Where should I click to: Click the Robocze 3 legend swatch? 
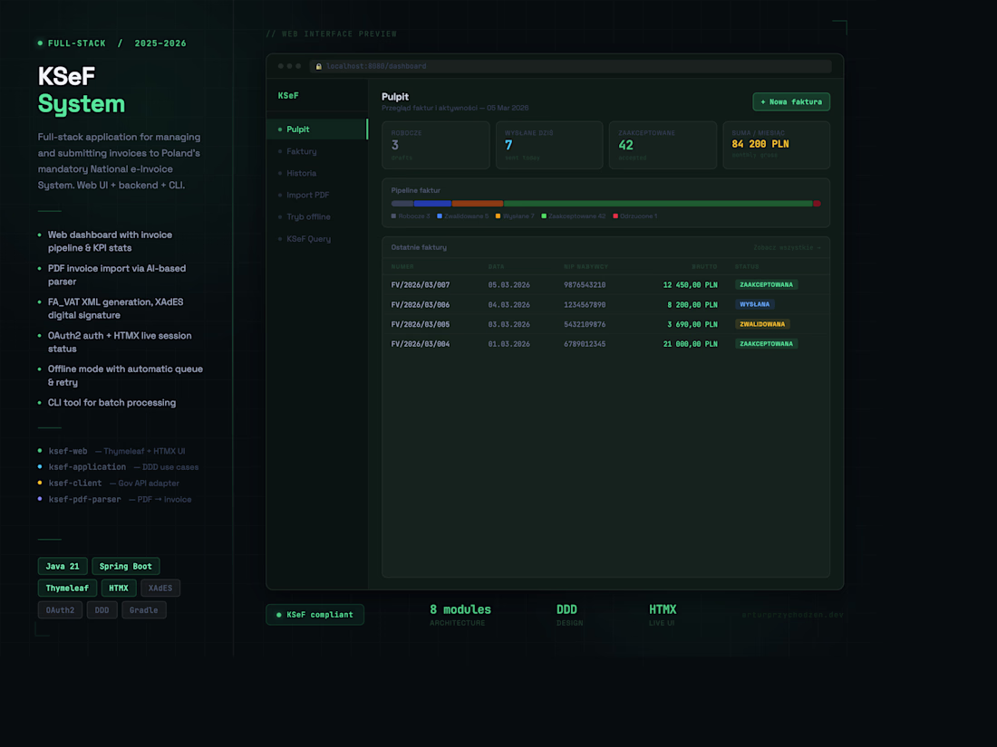coord(393,216)
